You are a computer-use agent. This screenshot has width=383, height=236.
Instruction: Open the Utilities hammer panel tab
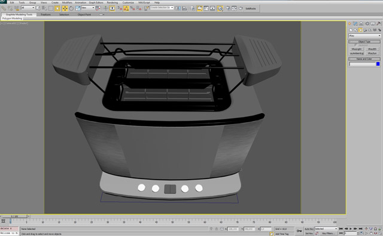[x=378, y=24]
